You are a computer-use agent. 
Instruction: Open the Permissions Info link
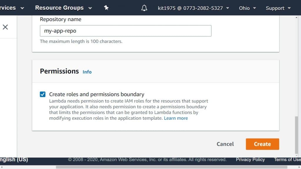click(87, 72)
